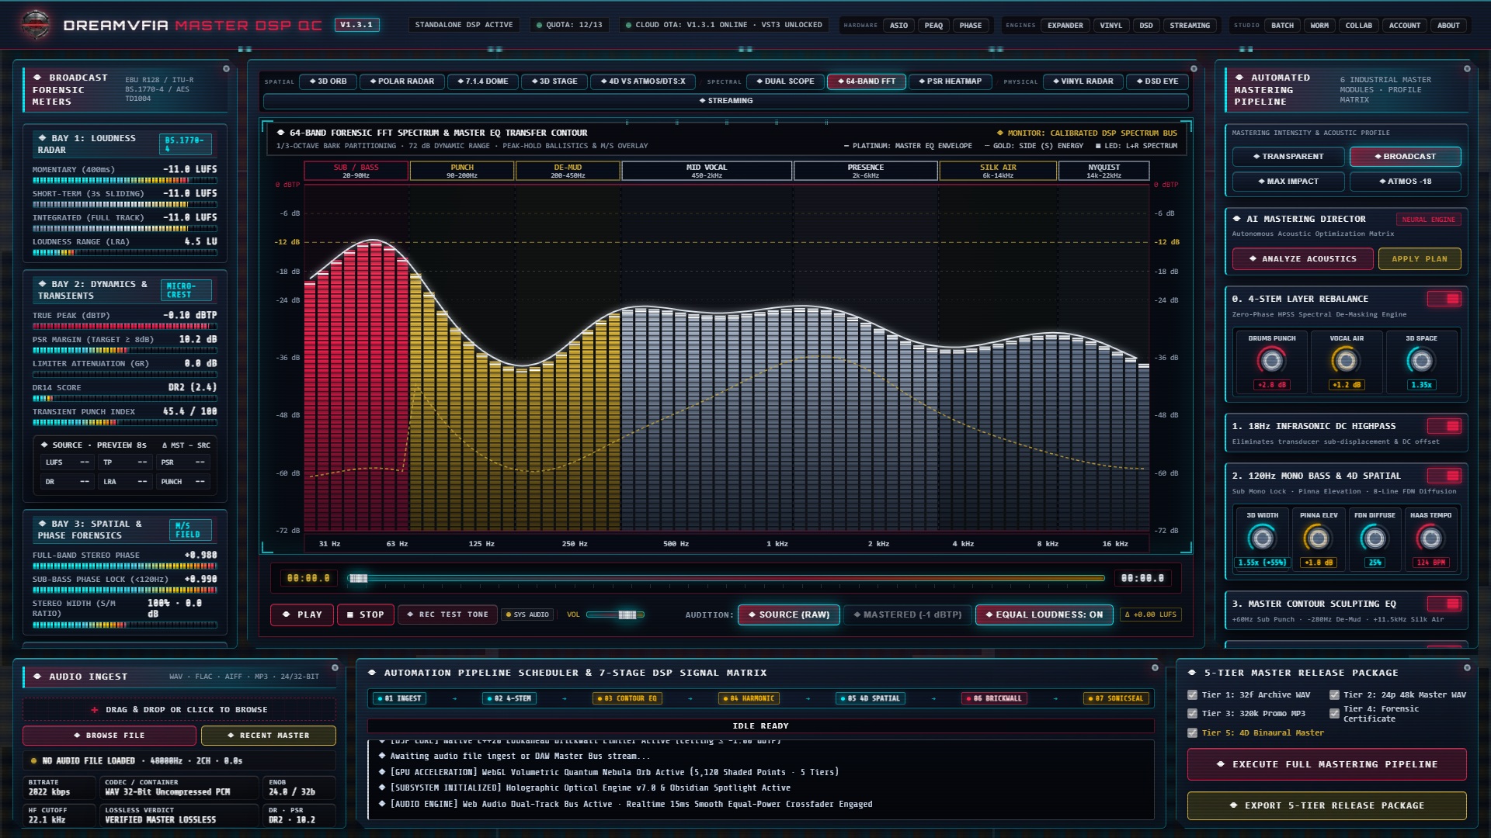This screenshot has width=1491, height=838.
Task: Click the DreamVFia red logo icon
Action: 36,25
